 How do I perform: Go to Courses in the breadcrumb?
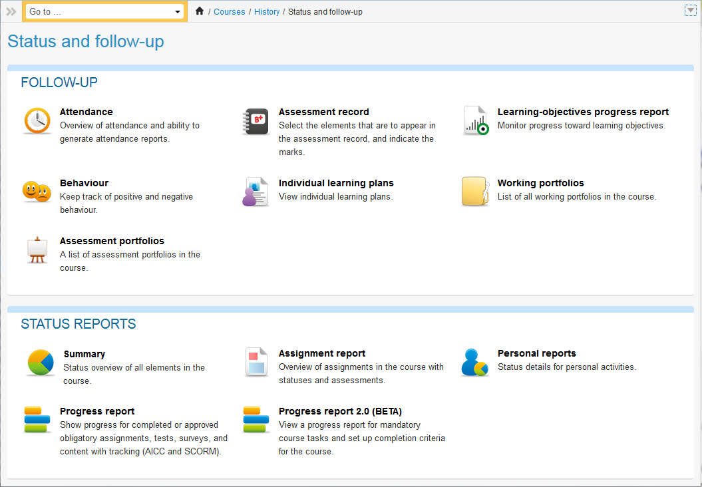point(230,12)
